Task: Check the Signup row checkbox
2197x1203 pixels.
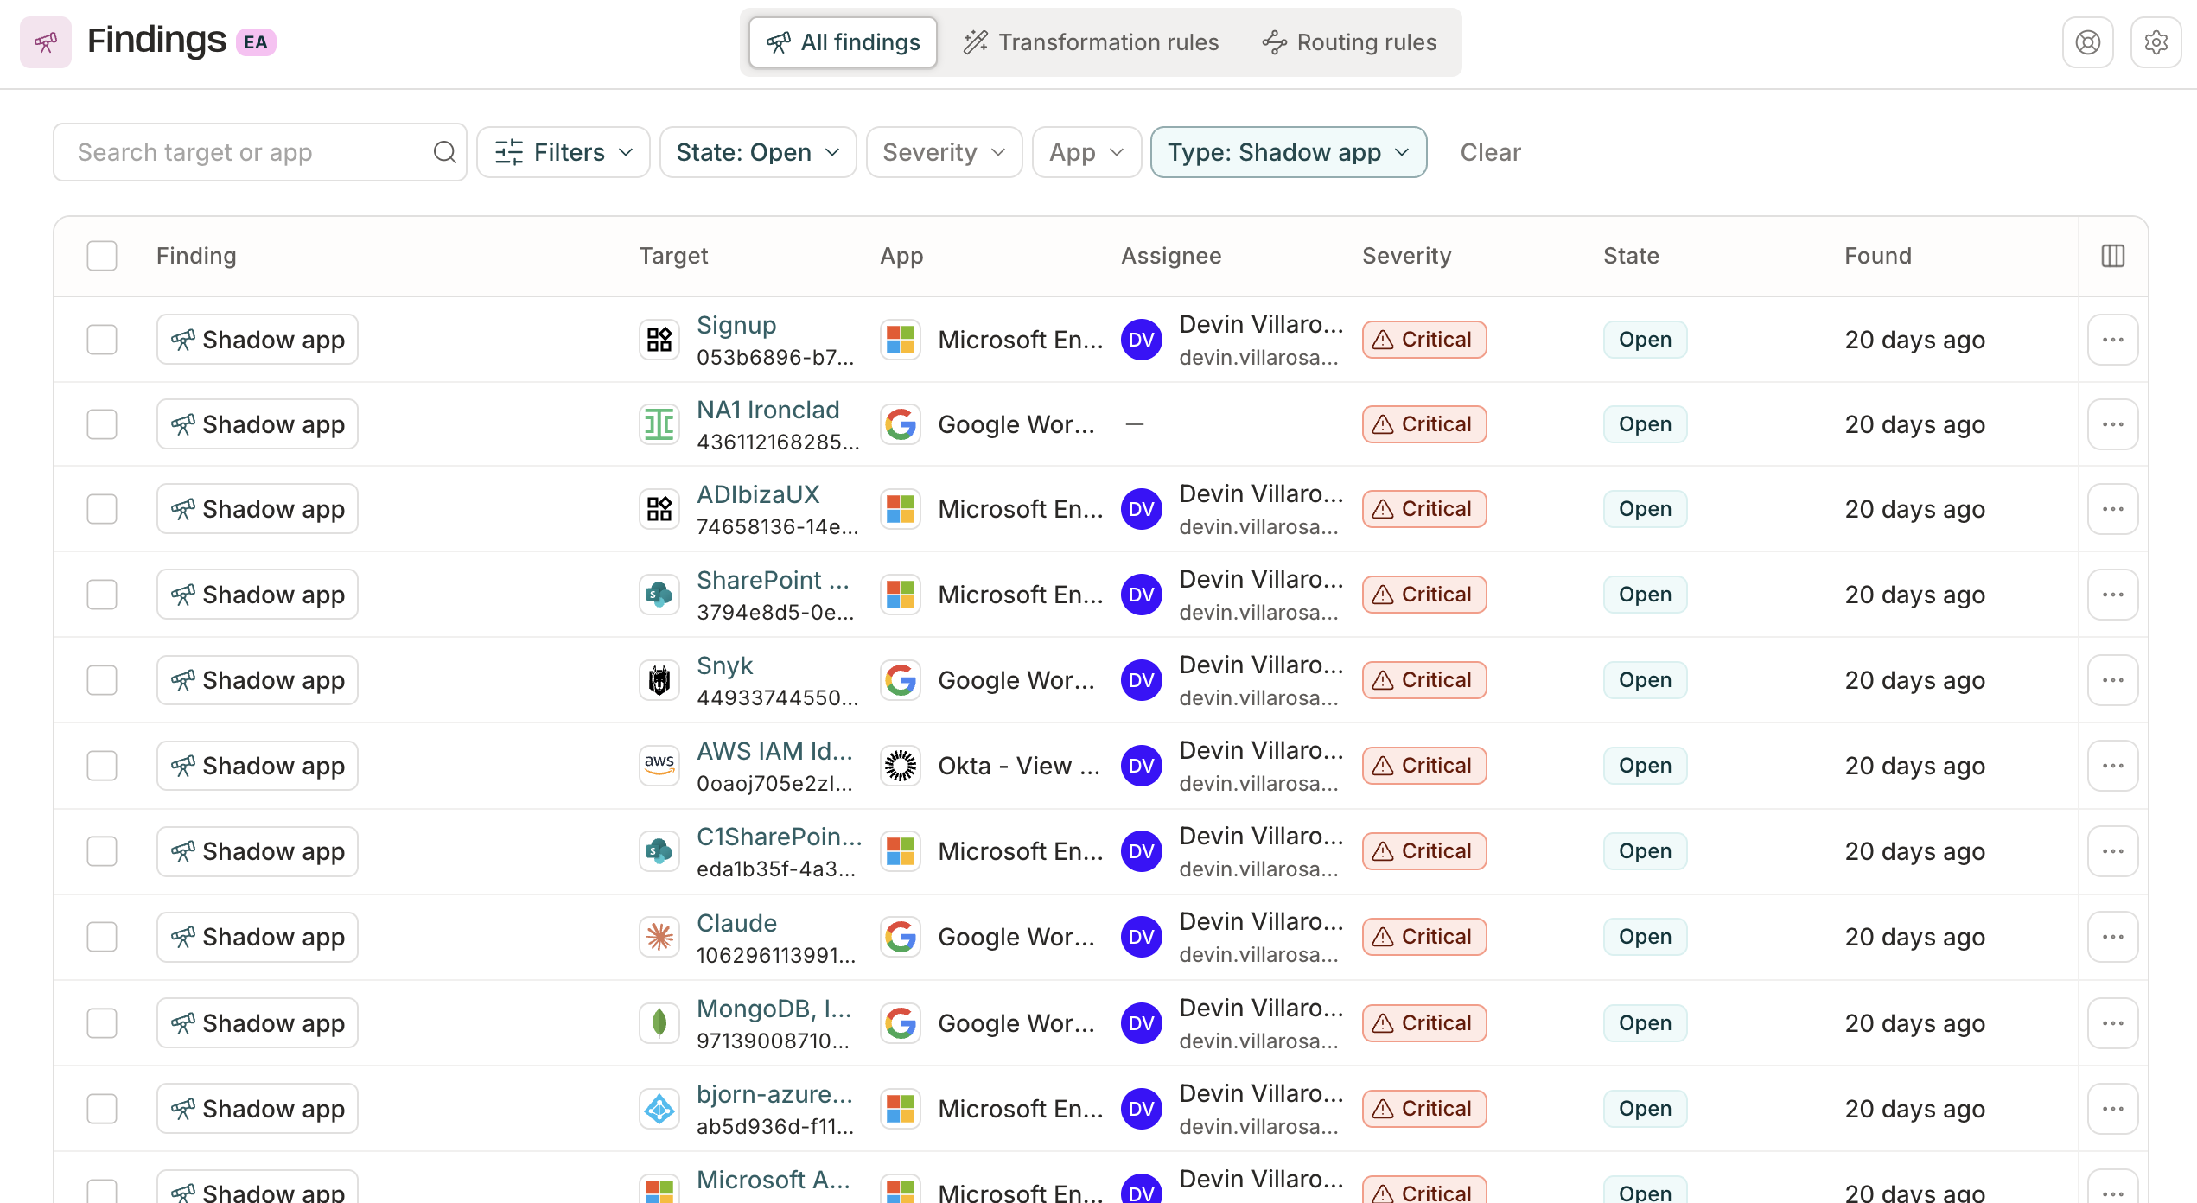Action: point(102,340)
